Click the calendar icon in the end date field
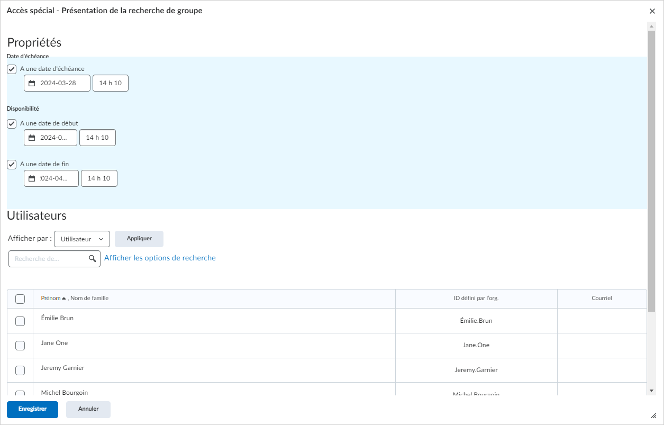Image resolution: width=664 pixels, height=425 pixels. (x=32, y=178)
